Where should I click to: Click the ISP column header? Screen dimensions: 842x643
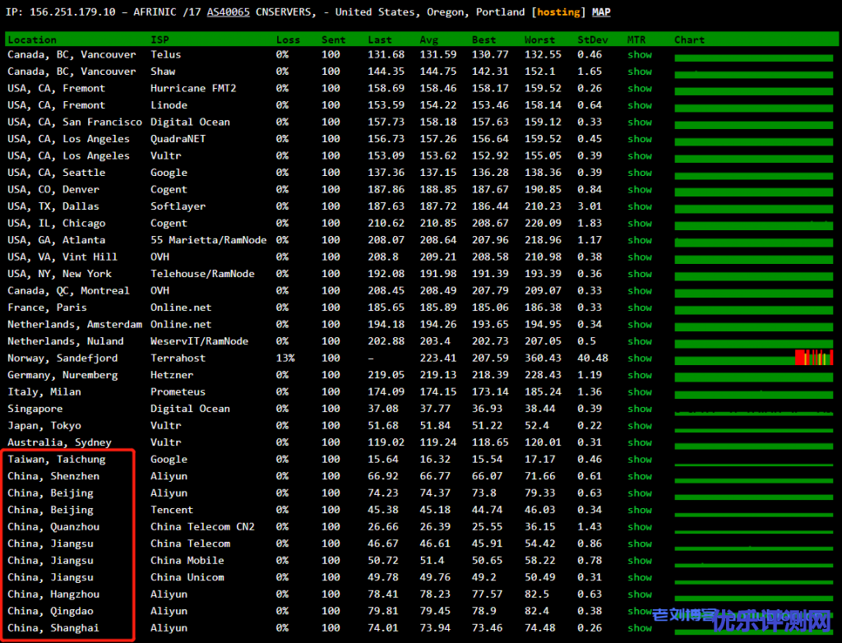(160, 39)
